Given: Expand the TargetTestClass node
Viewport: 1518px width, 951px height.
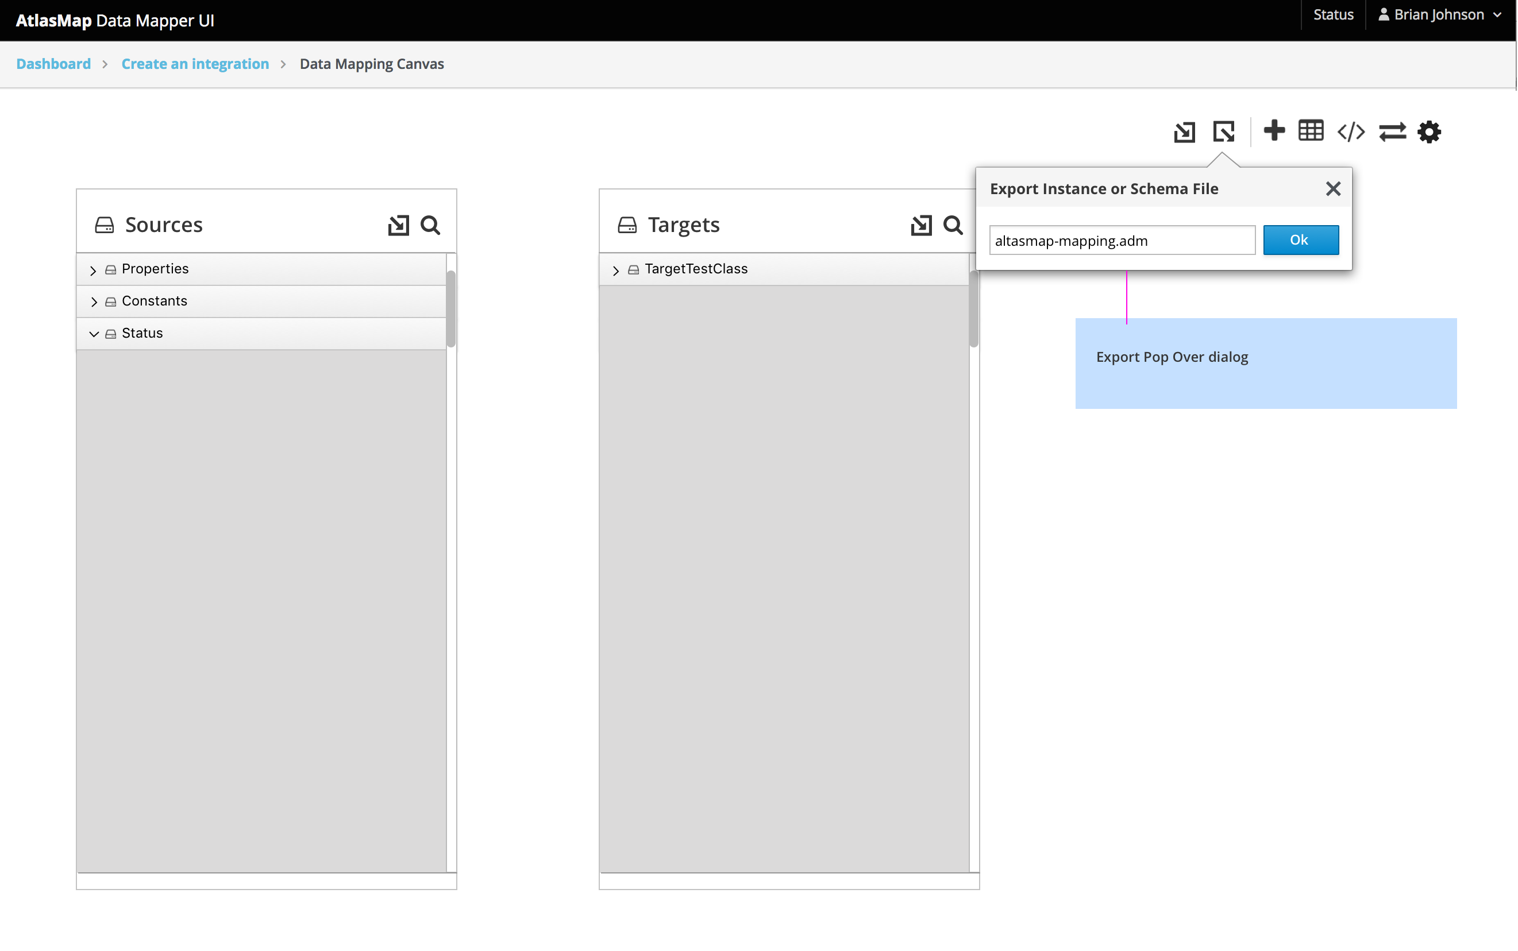Looking at the screenshot, I should click(x=616, y=269).
